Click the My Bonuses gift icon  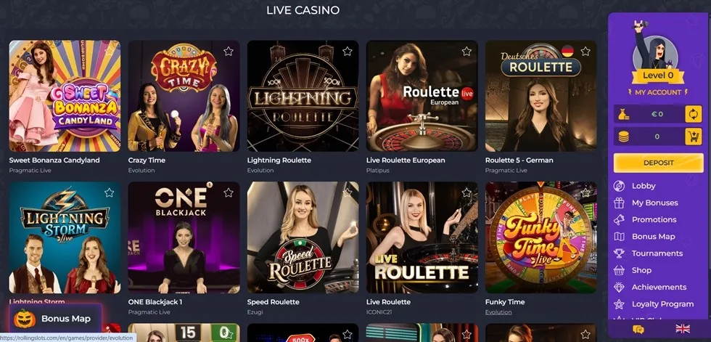619,203
